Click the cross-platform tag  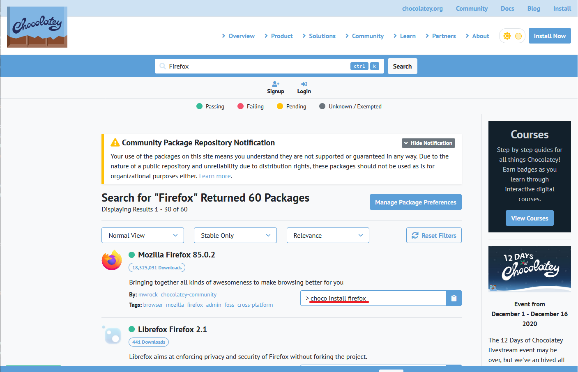[255, 305]
